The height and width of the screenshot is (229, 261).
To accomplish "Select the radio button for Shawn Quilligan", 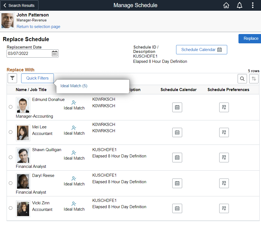I will (x=10, y=157).
